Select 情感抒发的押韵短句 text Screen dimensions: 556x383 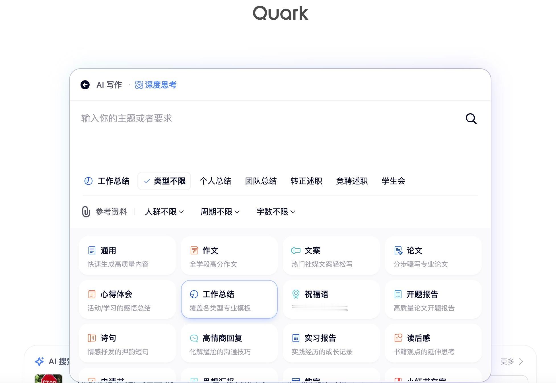tap(118, 352)
